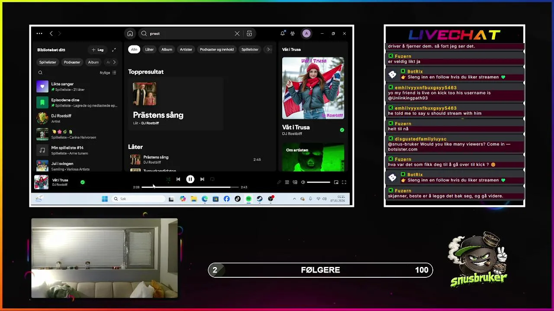Image resolution: width=554 pixels, height=311 pixels.
Task: Expand more library filters with chevron
Action: coord(114,62)
